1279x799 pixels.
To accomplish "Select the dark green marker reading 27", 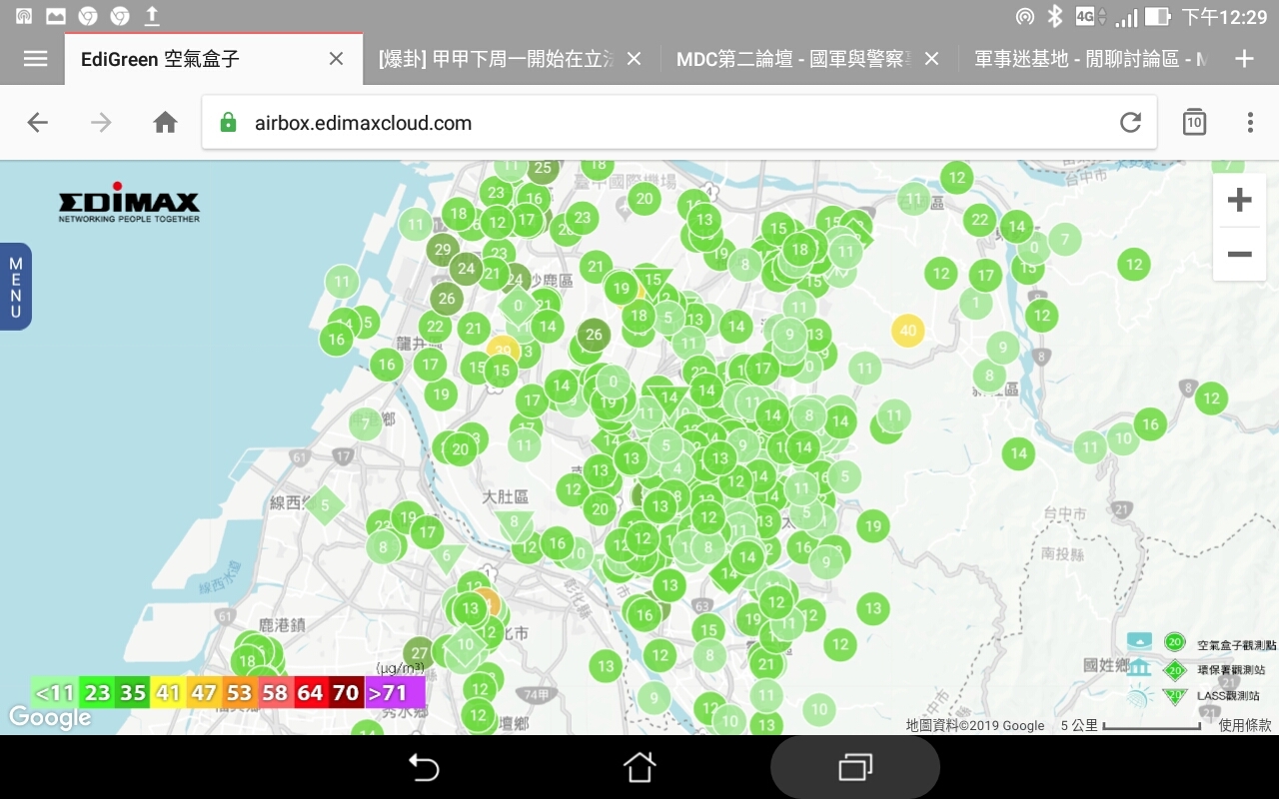I will point(420,654).
